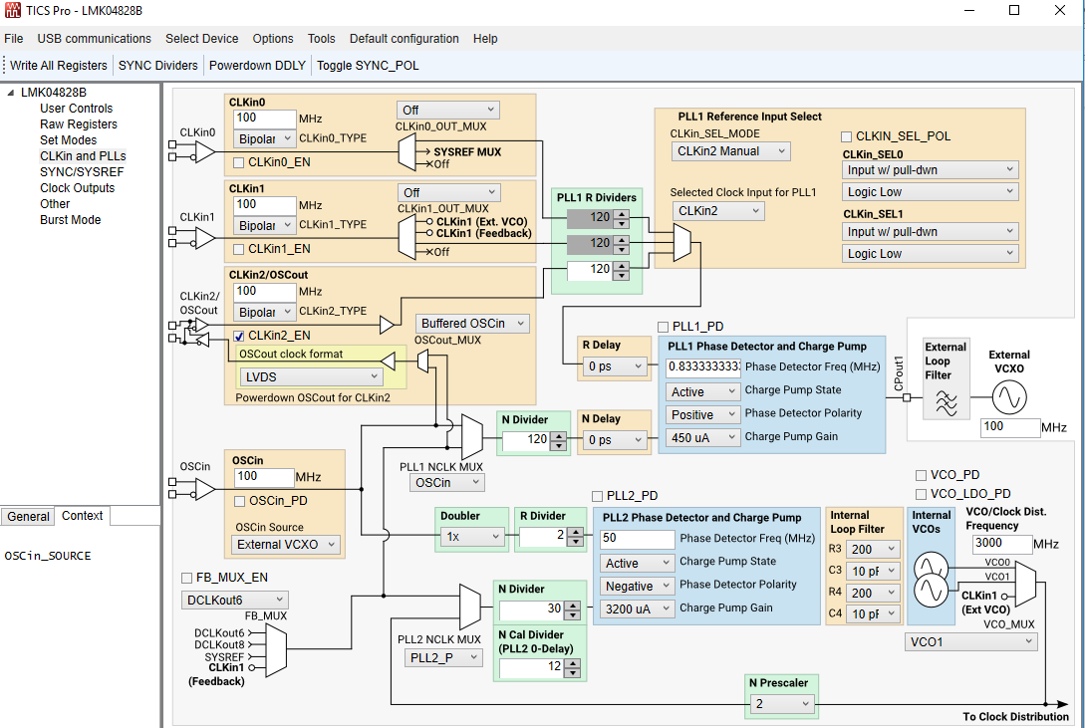Click the TICS Pro app icon in title bar

point(12,10)
